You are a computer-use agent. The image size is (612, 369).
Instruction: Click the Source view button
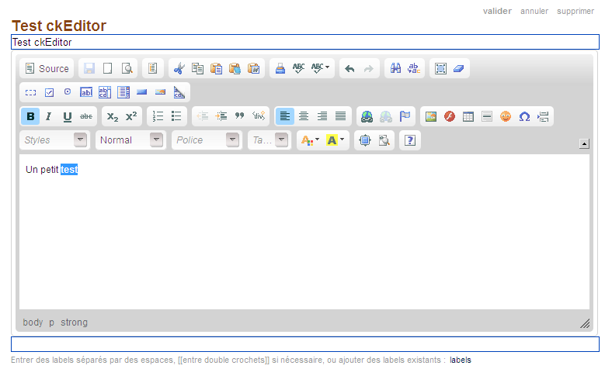[x=47, y=68]
